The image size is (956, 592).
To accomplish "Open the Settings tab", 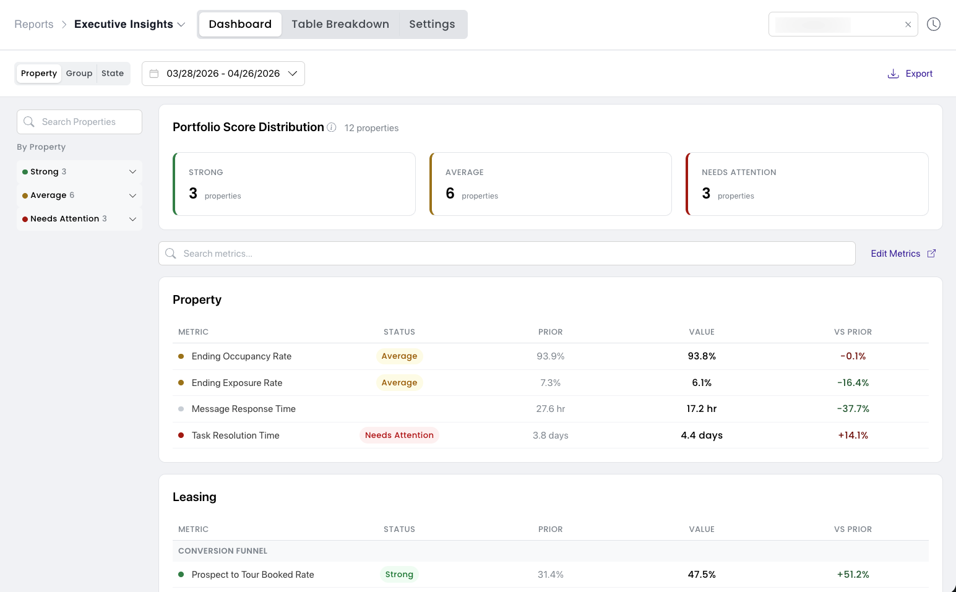I will click(x=432, y=24).
